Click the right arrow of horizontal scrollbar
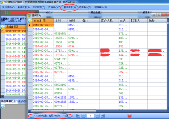The image size is (169, 119). [x=165, y=111]
